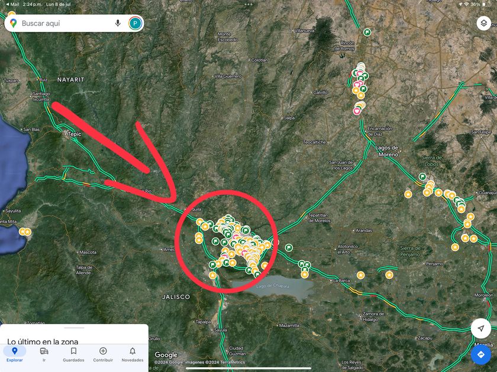Select the Explorar tab
The width and height of the screenshot is (497, 372).
click(15, 354)
